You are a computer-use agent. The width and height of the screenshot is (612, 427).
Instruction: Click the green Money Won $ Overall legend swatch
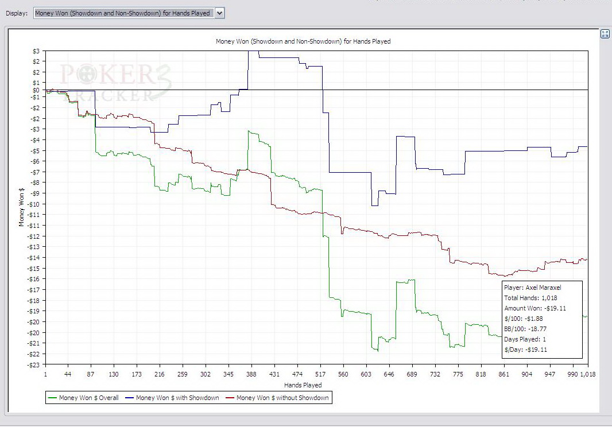[x=53, y=398]
